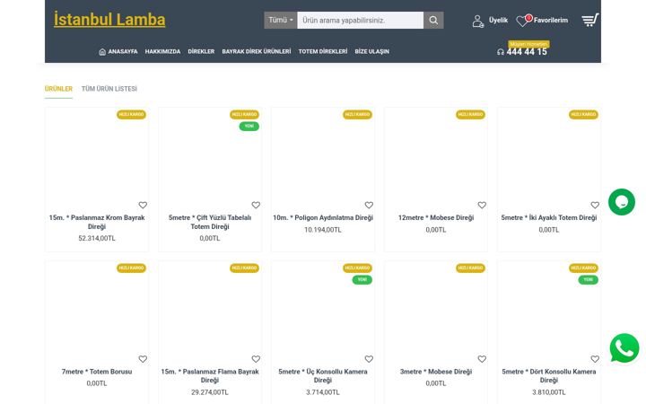
Task: Open 7metre Totem Borusu title
Action: pyautogui.click(x=97, y=372)
